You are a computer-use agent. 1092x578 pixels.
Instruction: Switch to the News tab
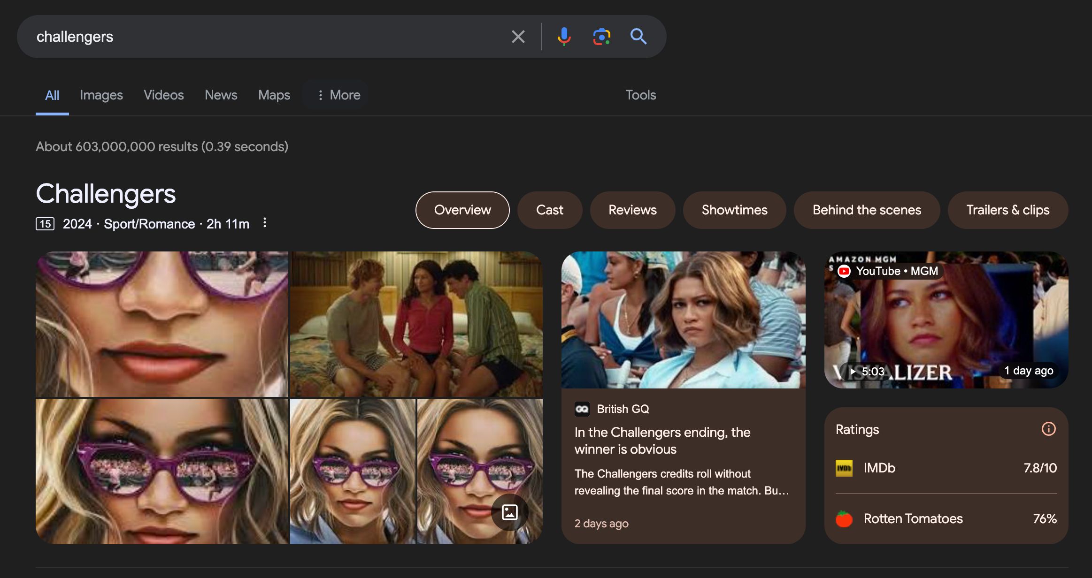tap(221, 95)
